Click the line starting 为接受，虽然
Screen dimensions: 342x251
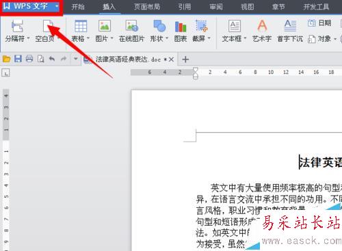pyautogui.click(x=221, y=244)
